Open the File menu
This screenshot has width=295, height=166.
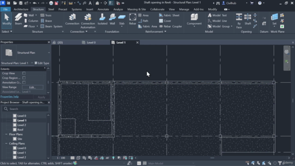6,9
